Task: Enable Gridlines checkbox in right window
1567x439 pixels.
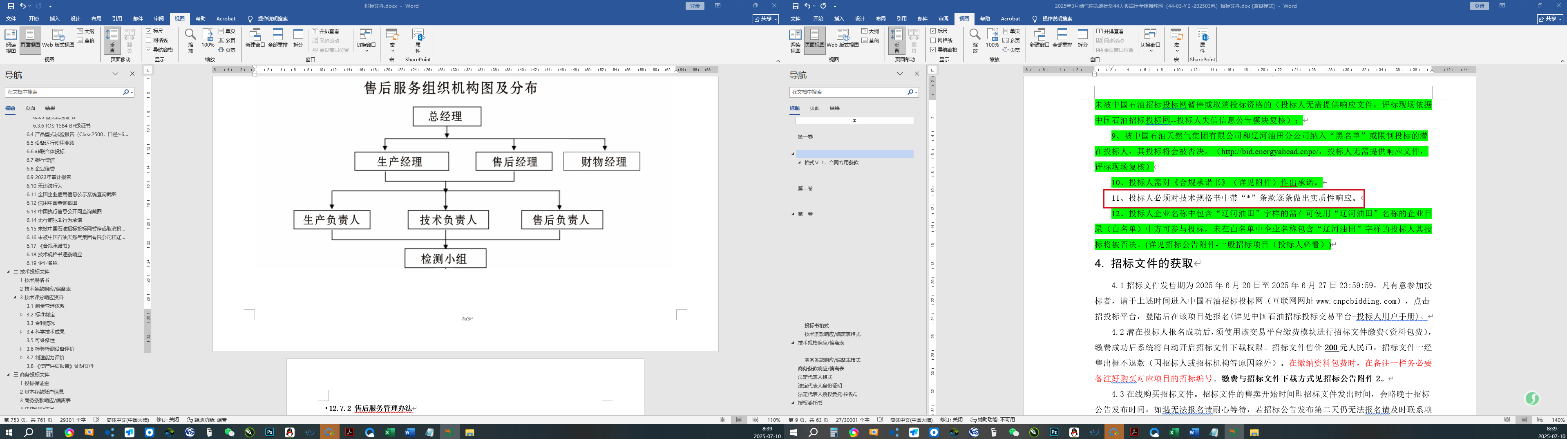Action: point(933,40)
